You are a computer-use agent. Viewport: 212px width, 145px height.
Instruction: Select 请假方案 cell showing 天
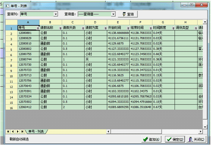coord(96,59)
